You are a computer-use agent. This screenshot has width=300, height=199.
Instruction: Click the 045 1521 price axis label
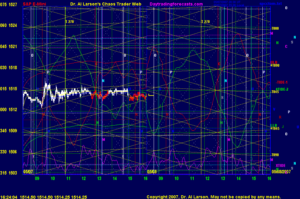[x=9, y=47]
